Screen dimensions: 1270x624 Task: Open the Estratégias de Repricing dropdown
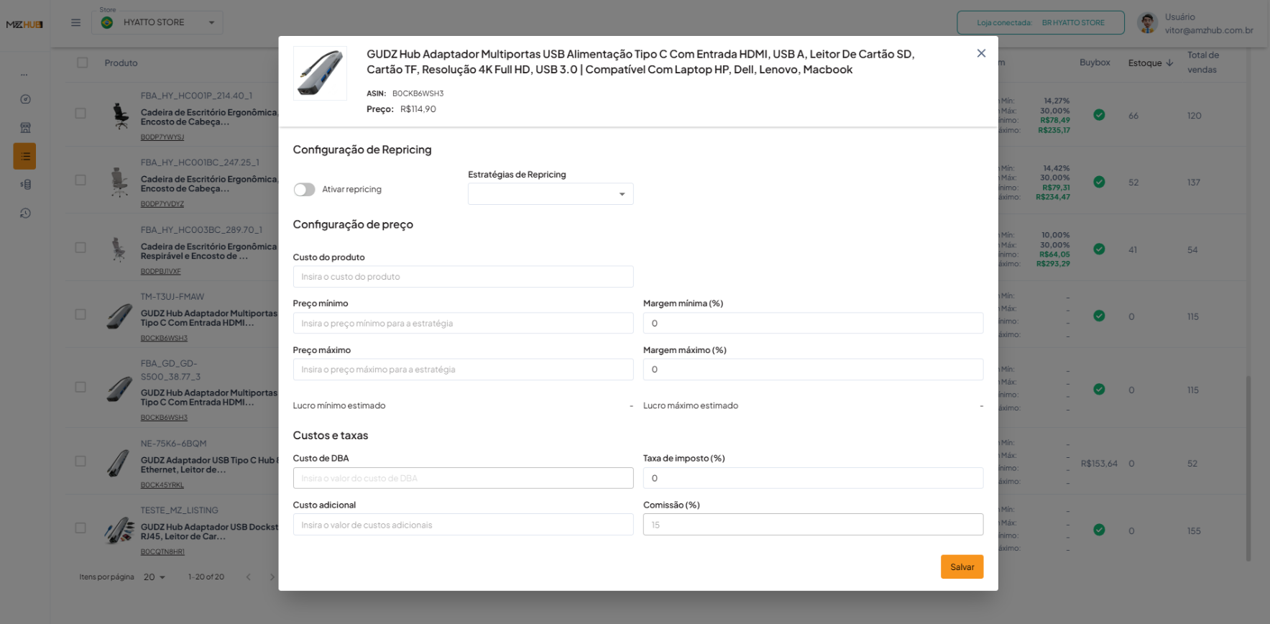click(x=551, y=194)
